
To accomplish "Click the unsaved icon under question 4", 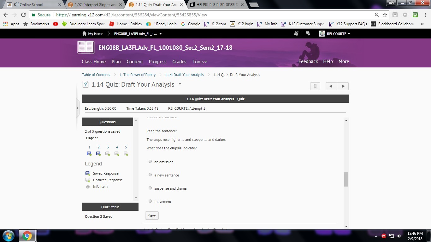I will coord(117,154).
